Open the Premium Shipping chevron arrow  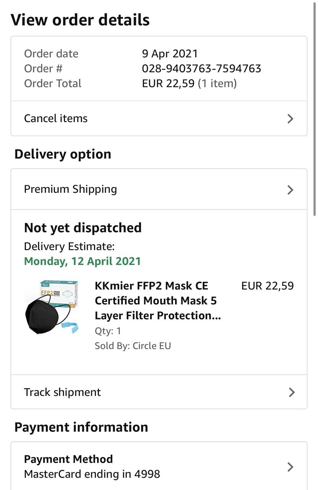point(290,189)
